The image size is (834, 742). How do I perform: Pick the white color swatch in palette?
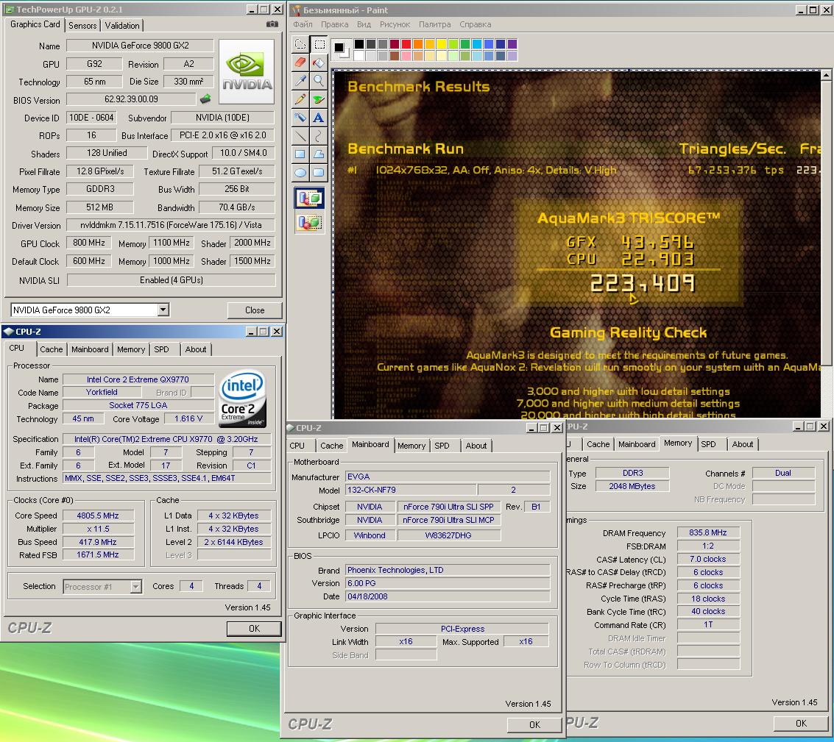pos(359,55)
